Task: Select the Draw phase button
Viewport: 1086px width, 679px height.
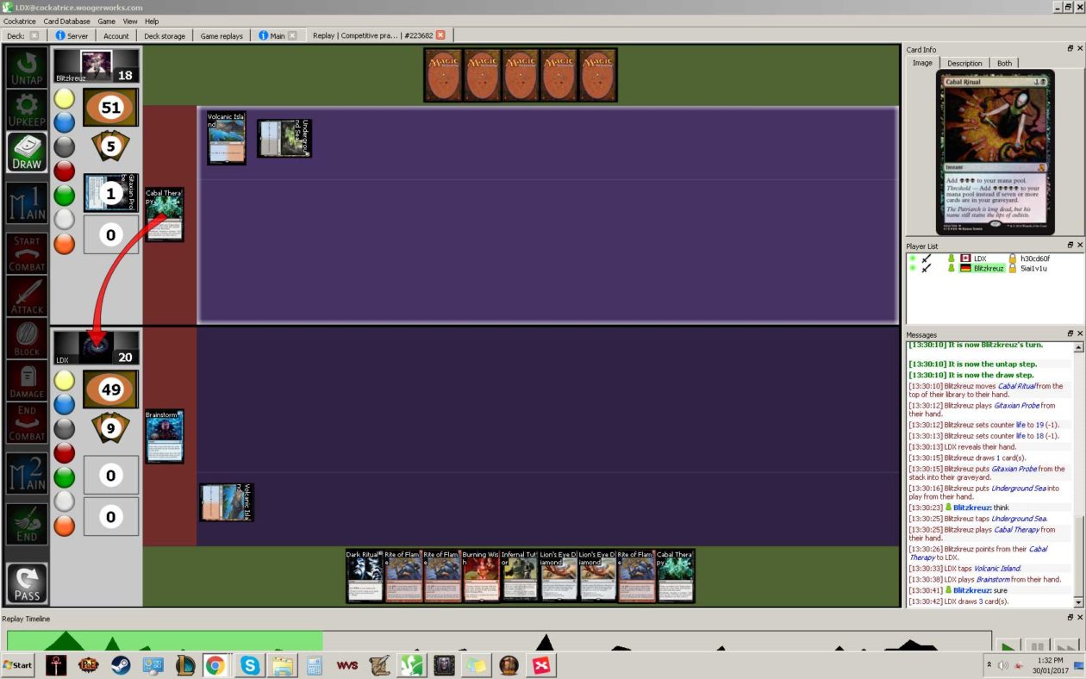Action: [x=27, y=152]
